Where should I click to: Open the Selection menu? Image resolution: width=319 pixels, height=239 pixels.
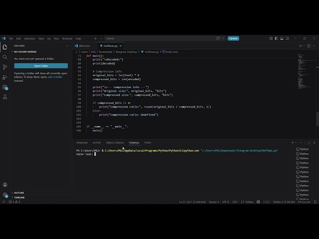(29, 39)
